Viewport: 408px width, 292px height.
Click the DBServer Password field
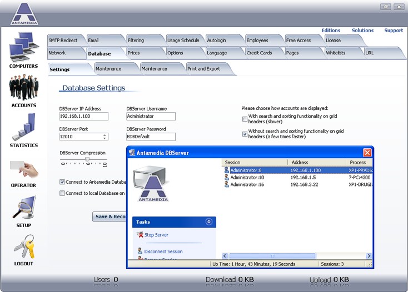coord(151,137)
